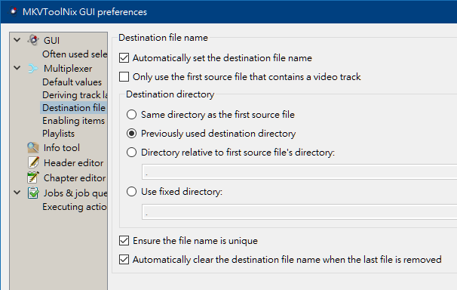Screen dimensions: 457x290
Task: Click the Chapter editor icon
Action: pyautogui.click(x=33, y=177)
